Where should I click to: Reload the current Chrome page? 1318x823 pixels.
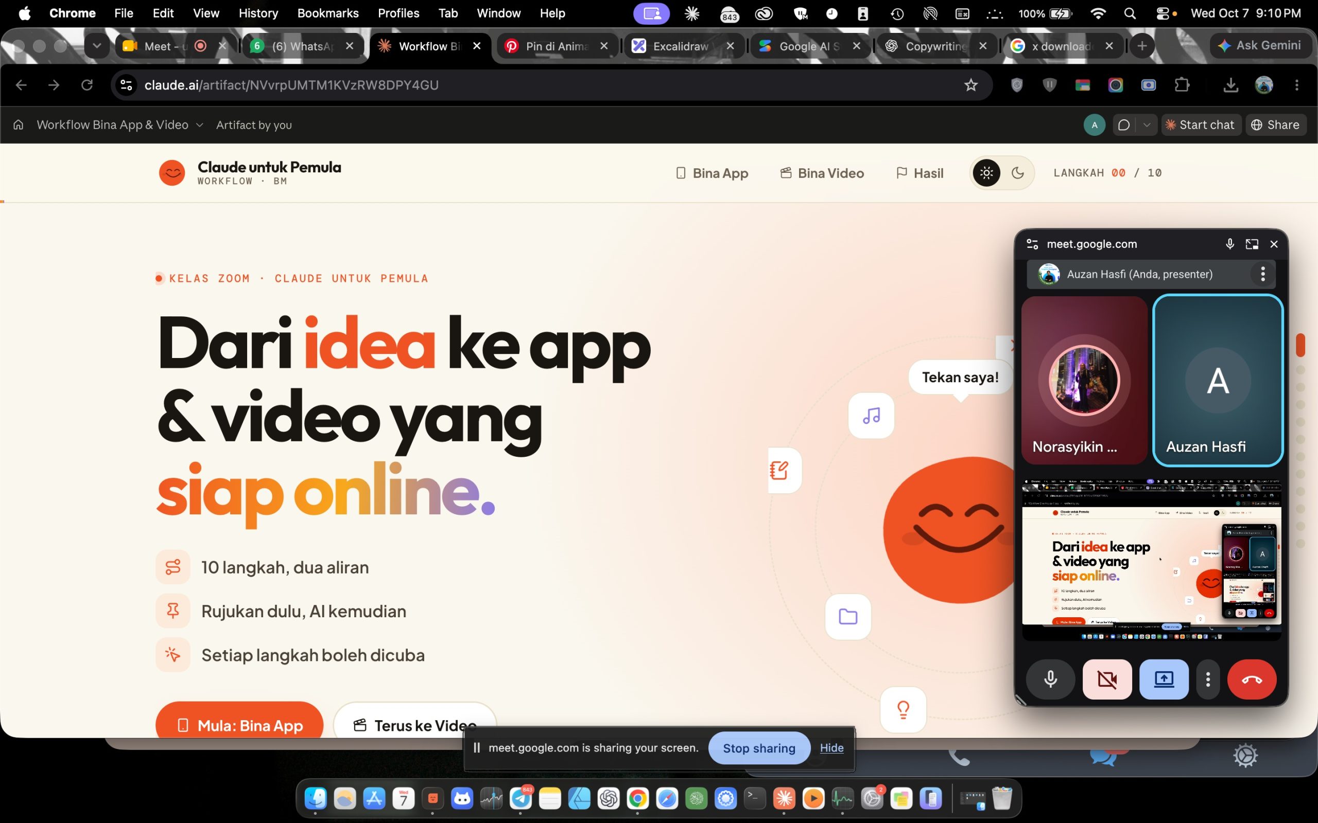(87, 85)
